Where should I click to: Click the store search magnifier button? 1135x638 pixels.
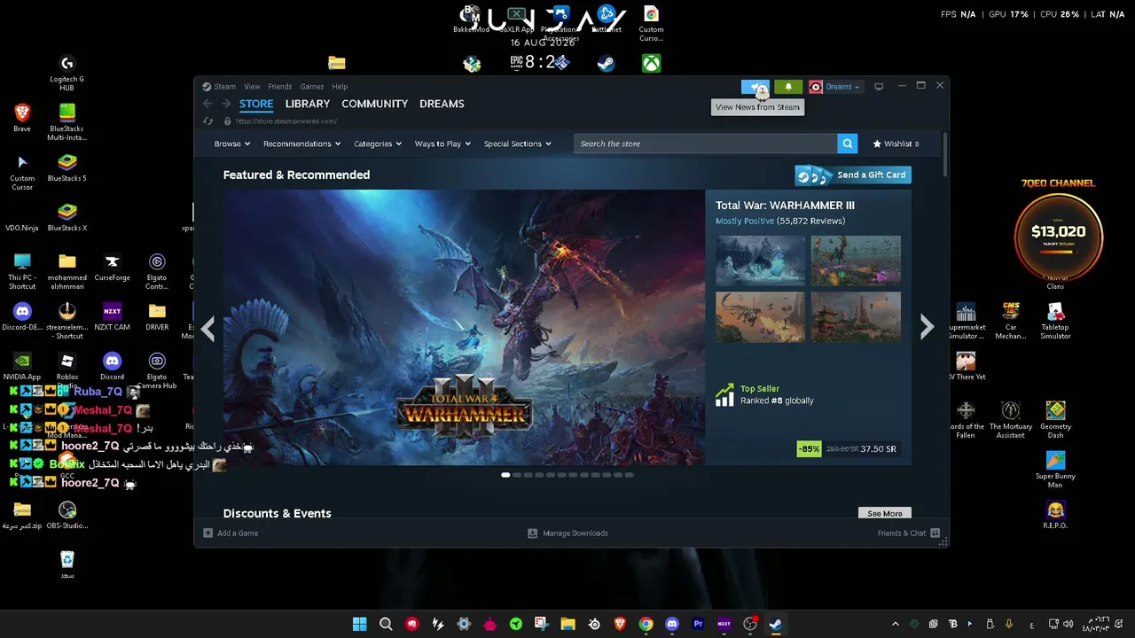point(848,144)
